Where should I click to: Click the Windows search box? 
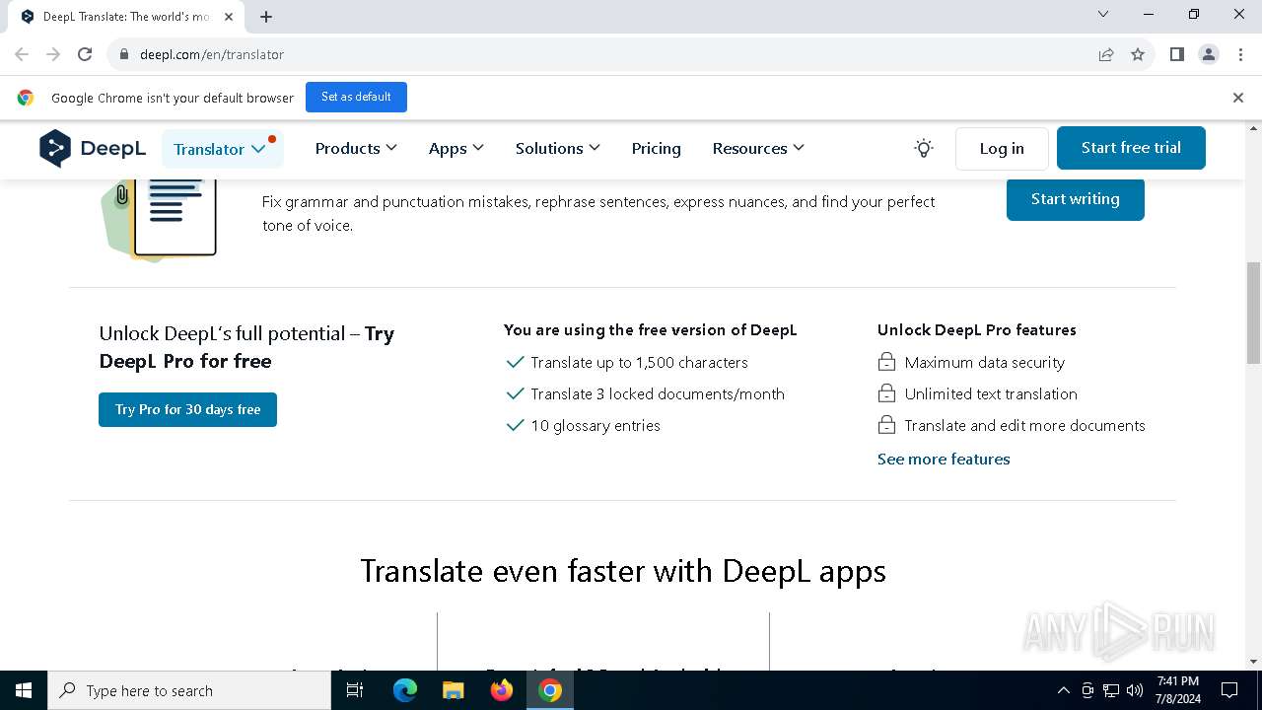point(189,690)
